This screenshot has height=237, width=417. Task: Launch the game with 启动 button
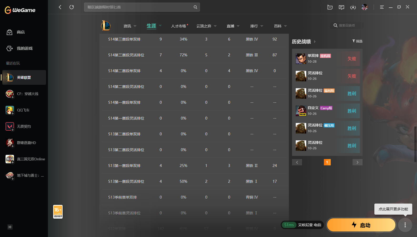coord(361,225)
